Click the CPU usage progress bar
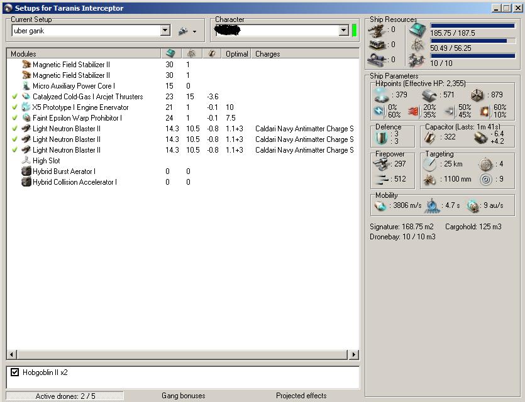This screenshot has width=525, height=402. click(473, 26)
